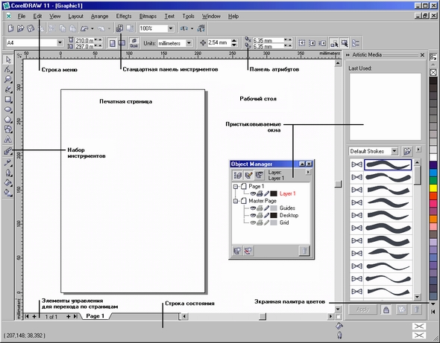Toggle editable pencil of Guides layer
Viewport: 440px width, 343px height.
[x=266, y=208]
